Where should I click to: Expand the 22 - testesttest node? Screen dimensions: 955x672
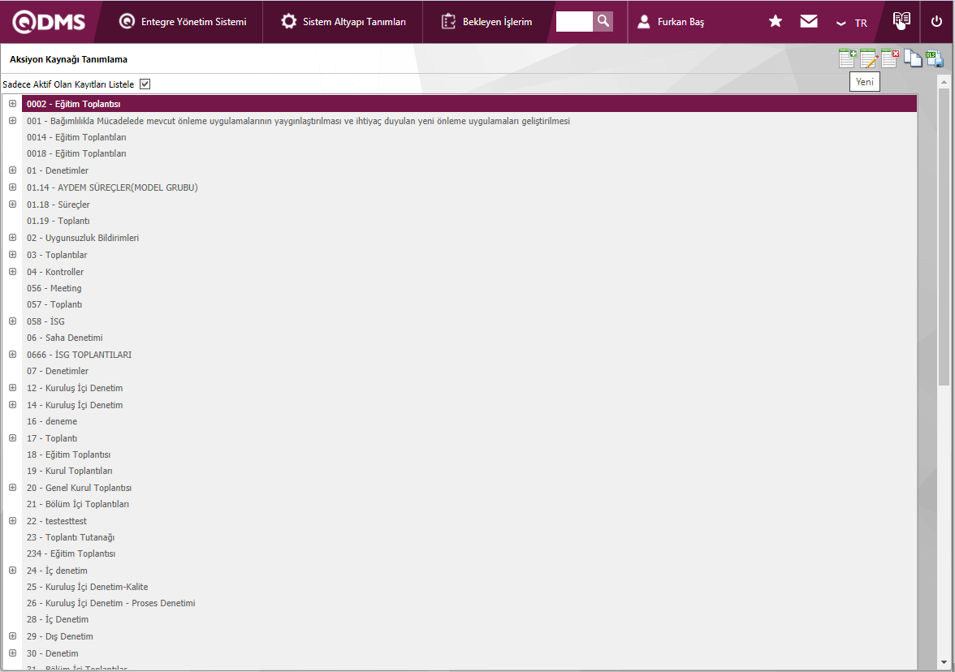12,520
